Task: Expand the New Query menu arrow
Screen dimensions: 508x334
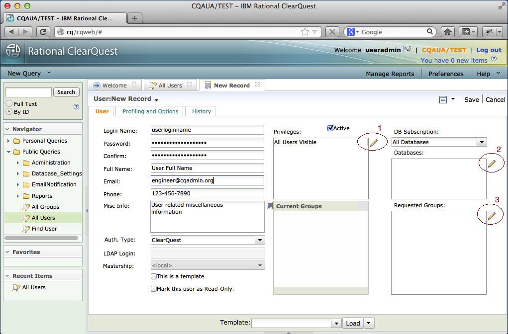Action: tap(49, 73)
